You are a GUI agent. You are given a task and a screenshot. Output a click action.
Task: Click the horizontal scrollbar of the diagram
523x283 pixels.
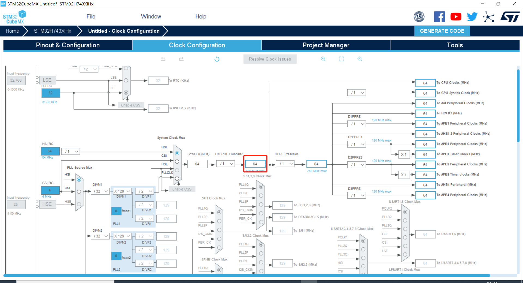pos(247,275)
